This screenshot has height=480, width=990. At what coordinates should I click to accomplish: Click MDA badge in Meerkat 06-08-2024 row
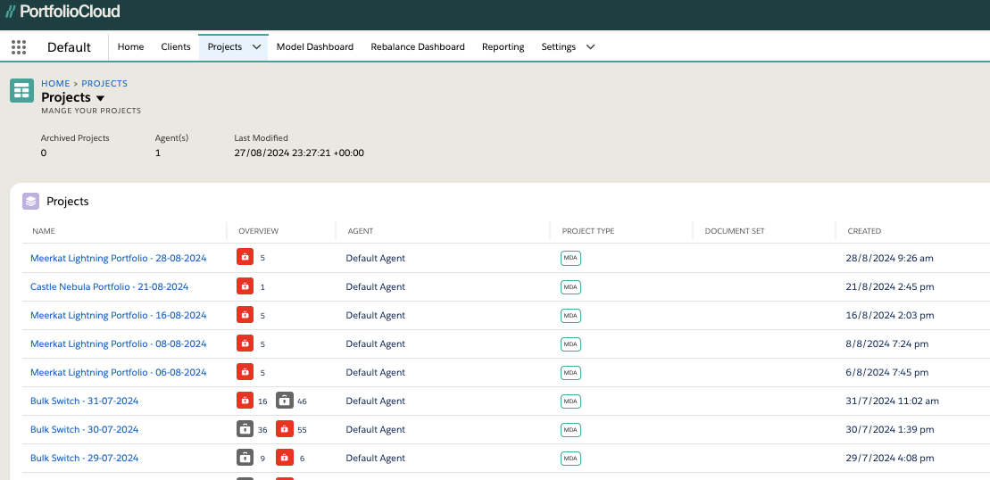570,373
